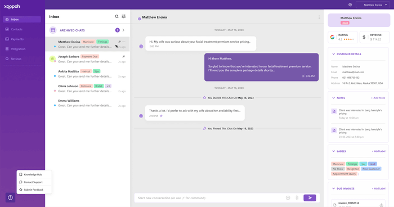This screenshot has height=207, width=394.
Task: Open the first note document icon
Action: pos(334,111)
